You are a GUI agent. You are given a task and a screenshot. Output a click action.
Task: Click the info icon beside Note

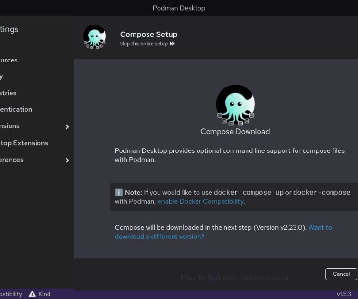click(x=119, y=192)
